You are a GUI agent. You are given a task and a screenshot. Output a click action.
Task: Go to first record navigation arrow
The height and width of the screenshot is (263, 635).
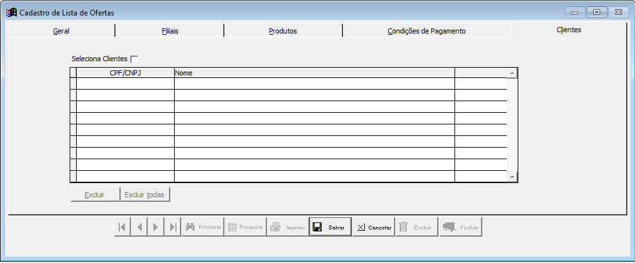[122, 227]
